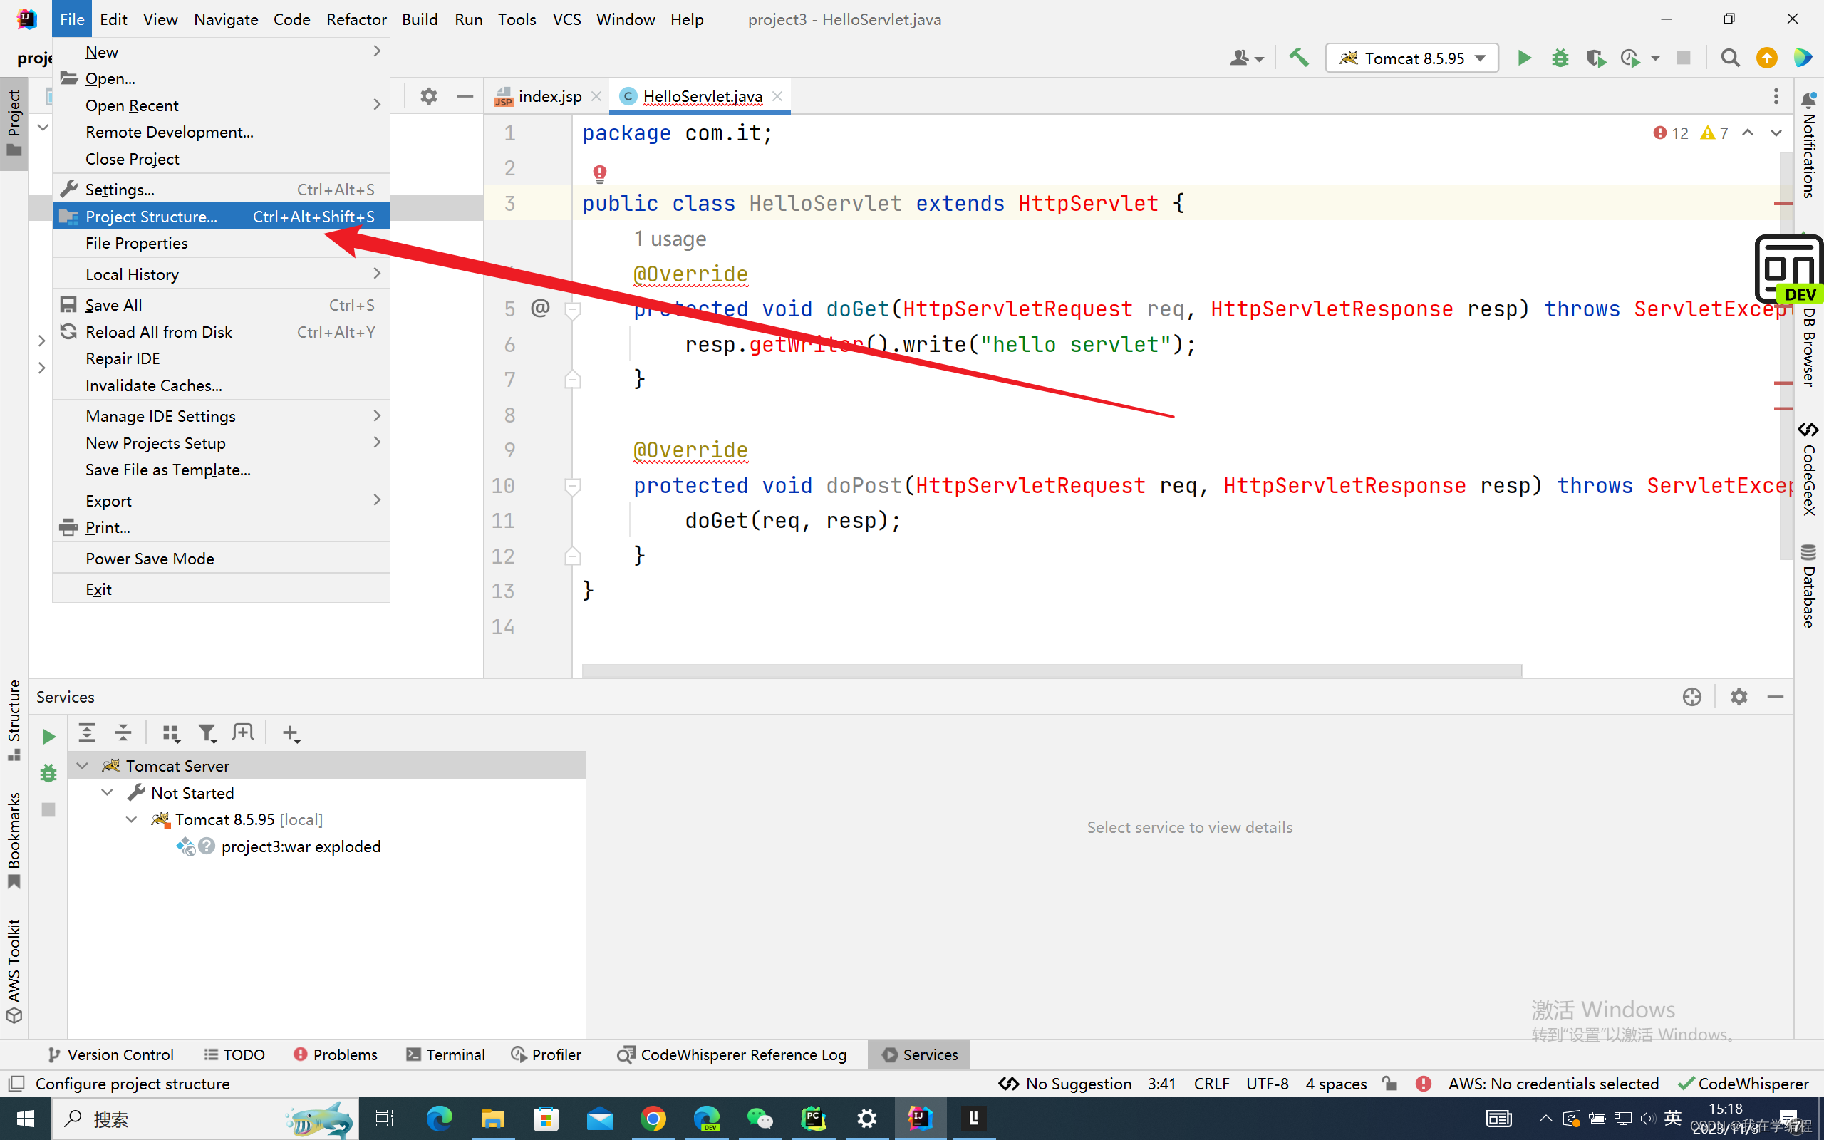The width and height of the screenshot is (1824, 1140).
Task: Collapse the code fold marker at doGet
Action: (x=572, y=309)
